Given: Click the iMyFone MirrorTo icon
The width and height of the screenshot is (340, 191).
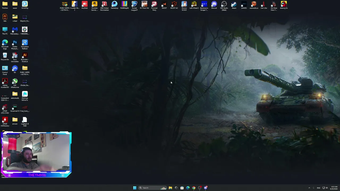Looking at the screenshot, I should point(25,96).
